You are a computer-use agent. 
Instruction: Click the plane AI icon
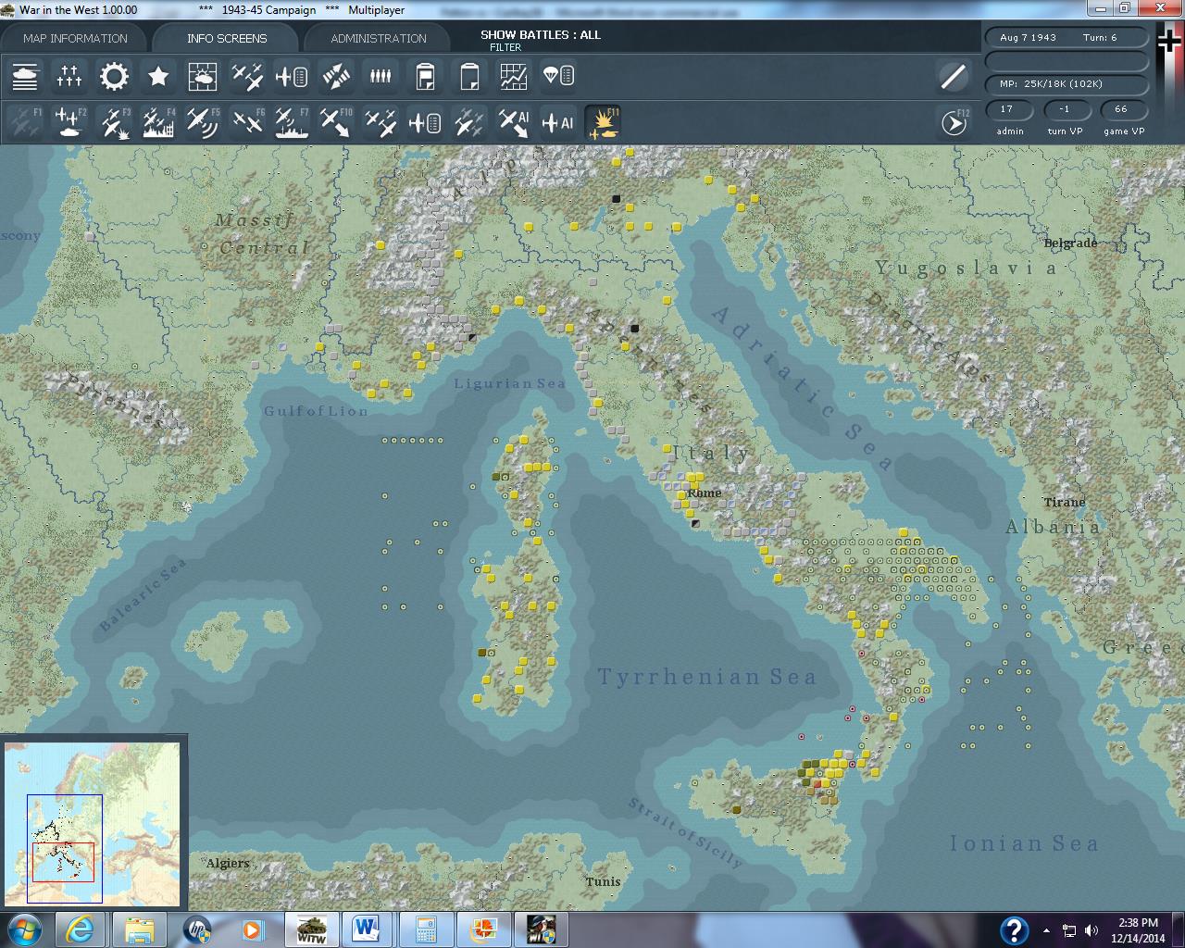[558, 122]
